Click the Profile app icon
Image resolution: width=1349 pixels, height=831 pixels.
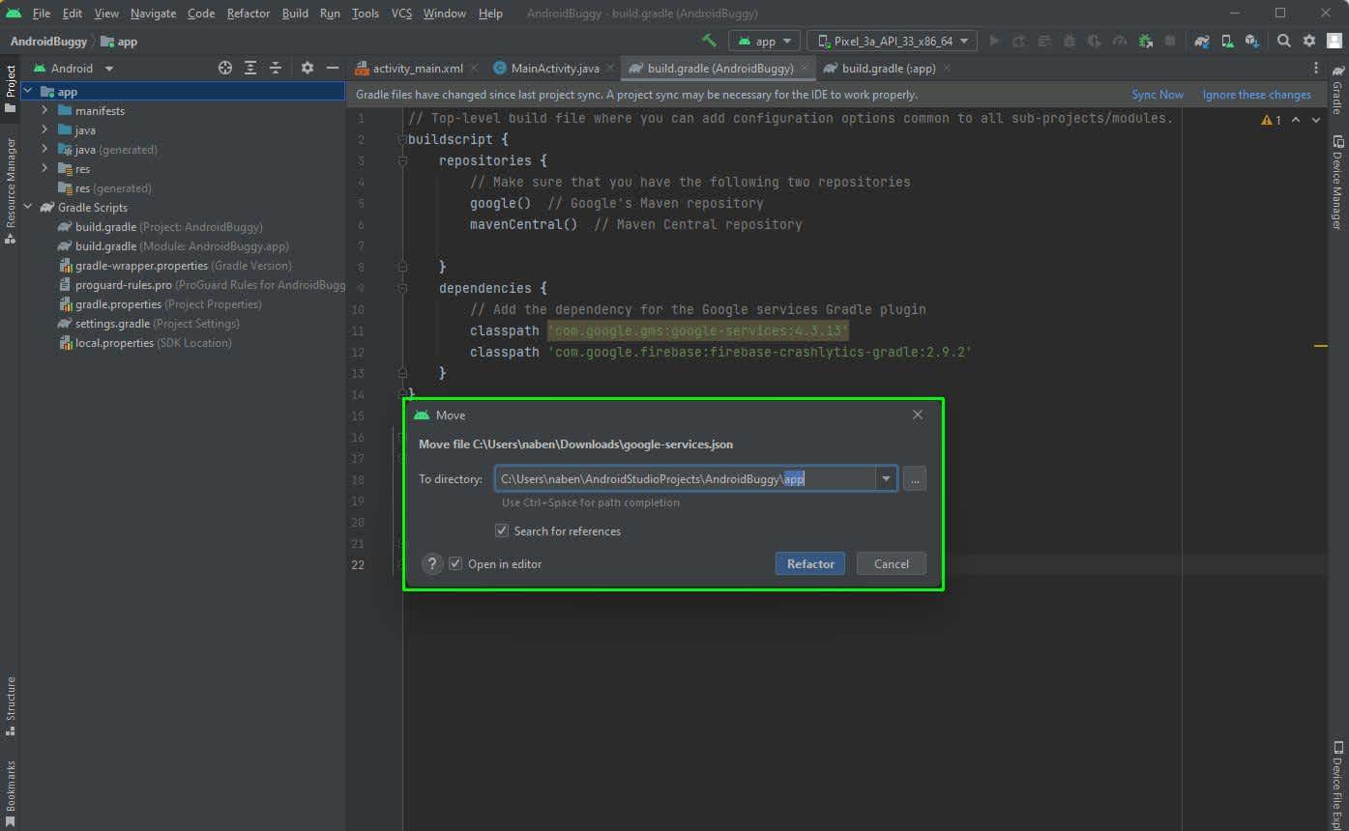(x=1120, y=41)
